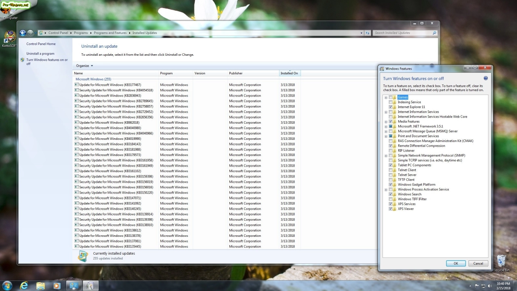Expand Windows Process Activation Service node
This screenshot has height=291, width=517.
[386, 190]
